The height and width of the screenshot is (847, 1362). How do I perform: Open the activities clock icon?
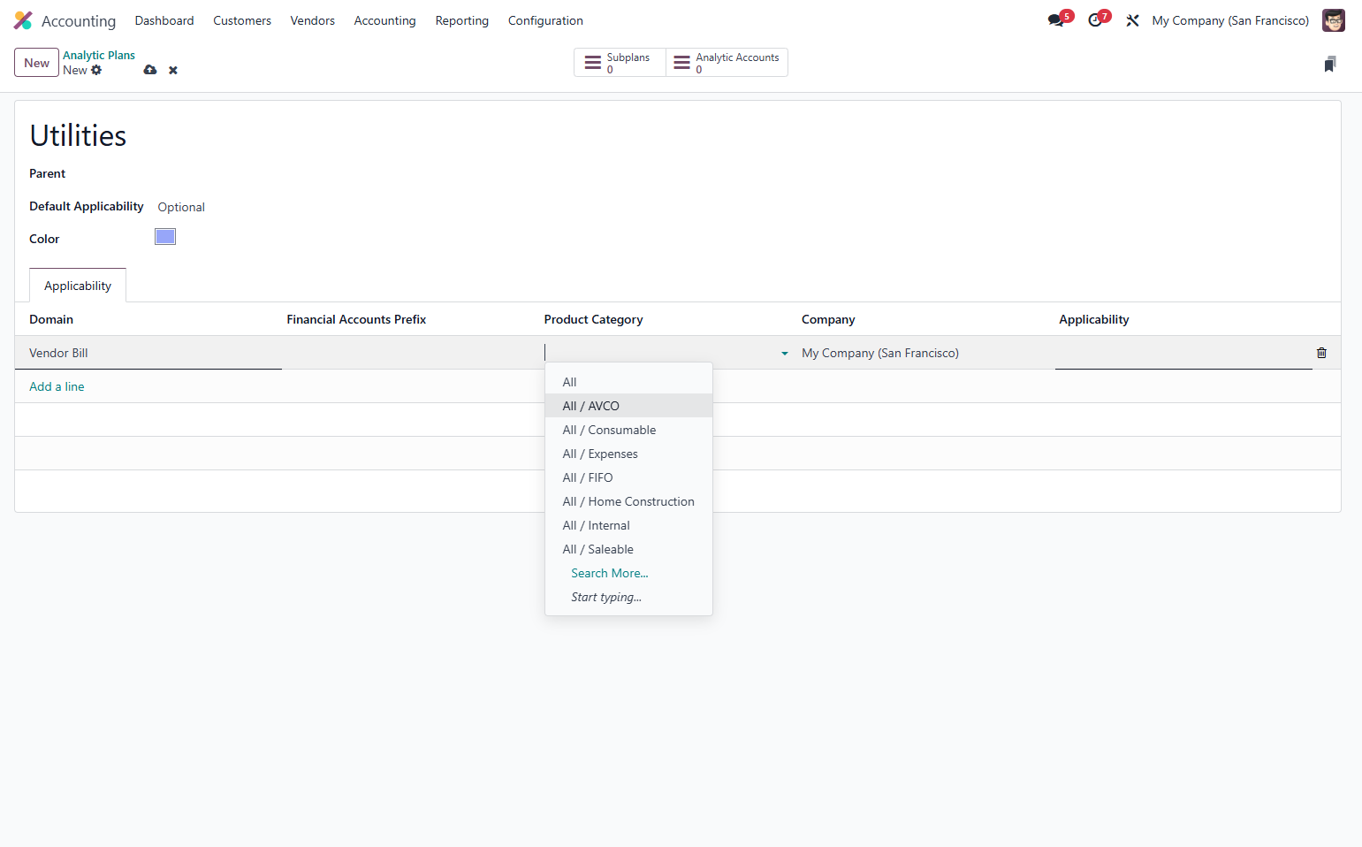tap(1095, 20)
